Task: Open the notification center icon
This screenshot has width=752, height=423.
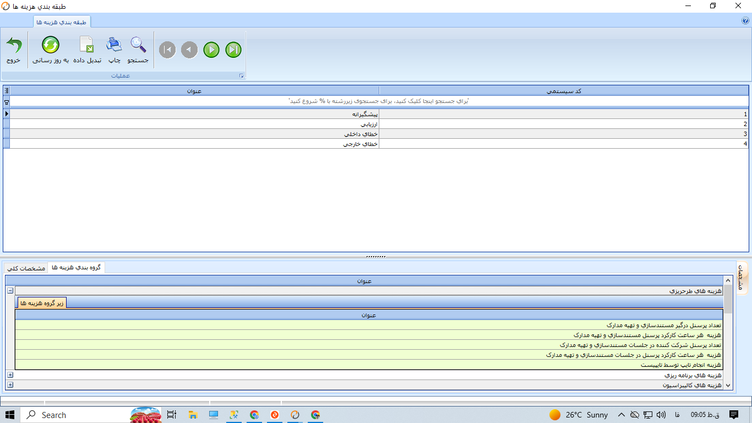Action: click(x=734, y=415)
